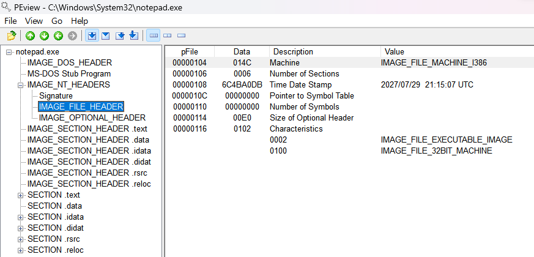The image size is (534, 257).
Task: Expand the SECTION .didat node
Action: 20,228
